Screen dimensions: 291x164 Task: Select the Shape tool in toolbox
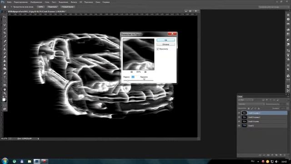tap(5, 85)
